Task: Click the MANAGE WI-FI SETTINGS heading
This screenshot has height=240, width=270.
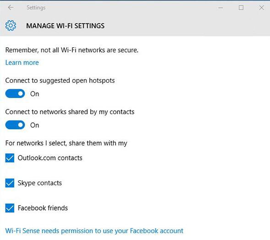Action: 65,26
